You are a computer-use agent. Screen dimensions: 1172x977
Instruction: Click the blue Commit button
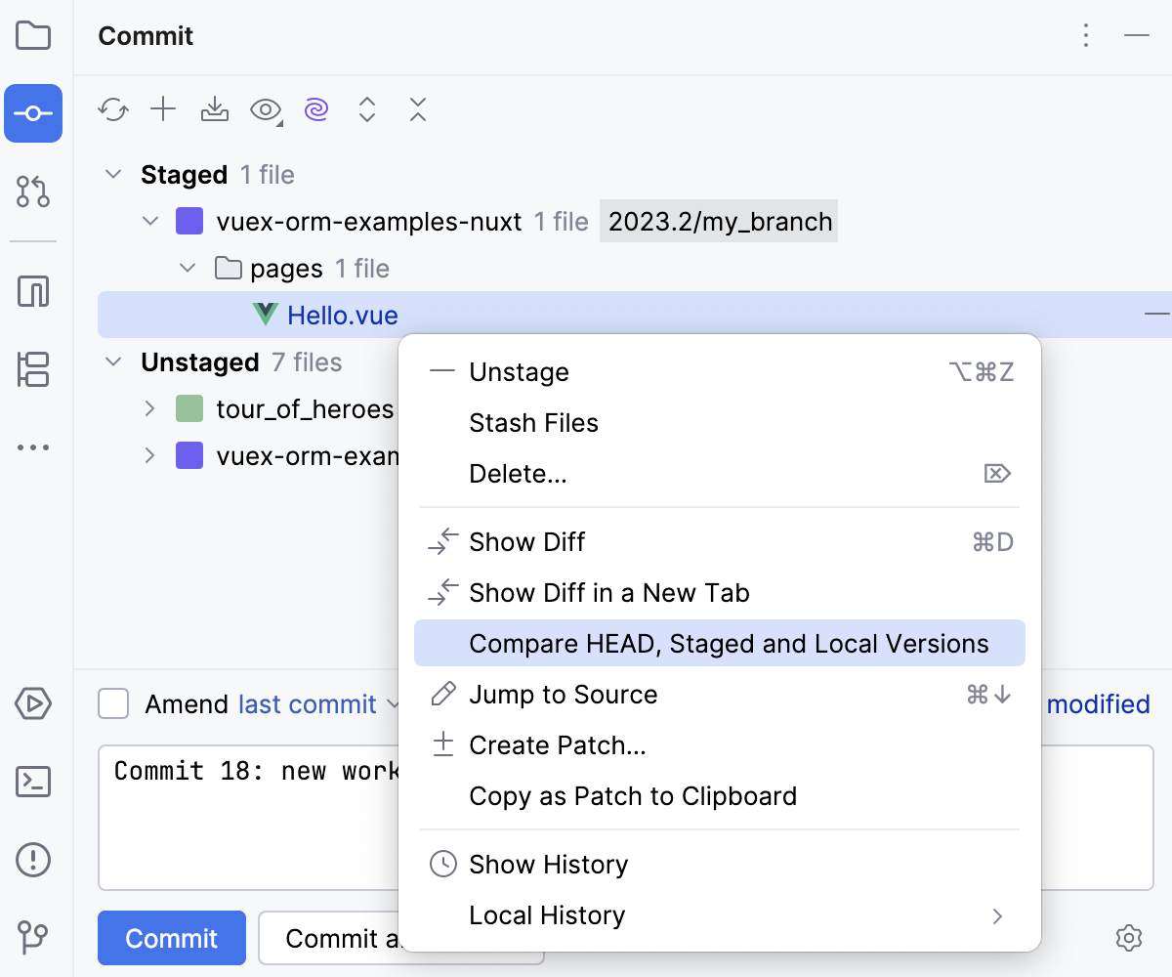[172, 938]
